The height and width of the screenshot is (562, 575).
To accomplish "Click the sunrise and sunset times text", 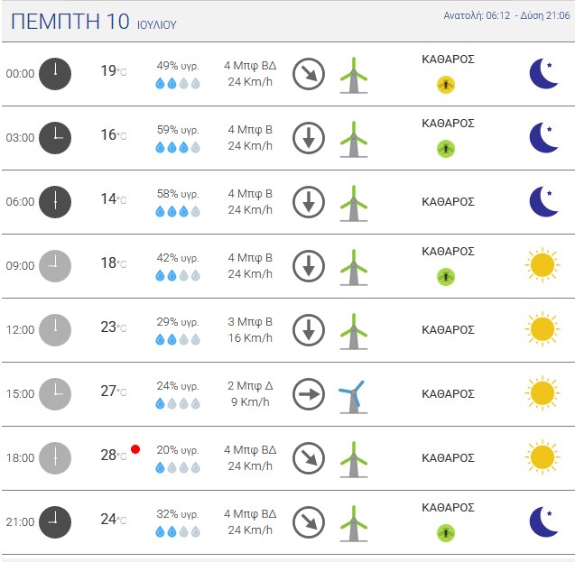I will click(506, 15).
